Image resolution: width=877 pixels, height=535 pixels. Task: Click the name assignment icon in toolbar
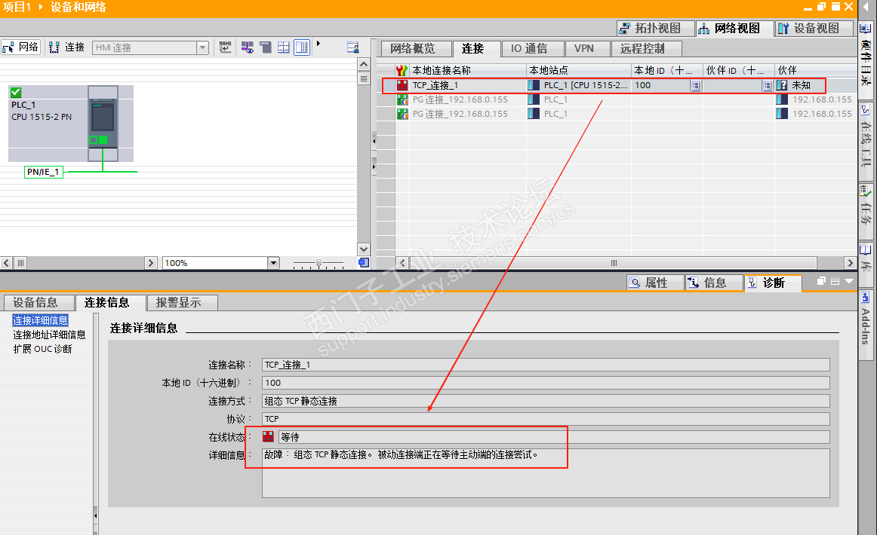[x=226, y=47]
